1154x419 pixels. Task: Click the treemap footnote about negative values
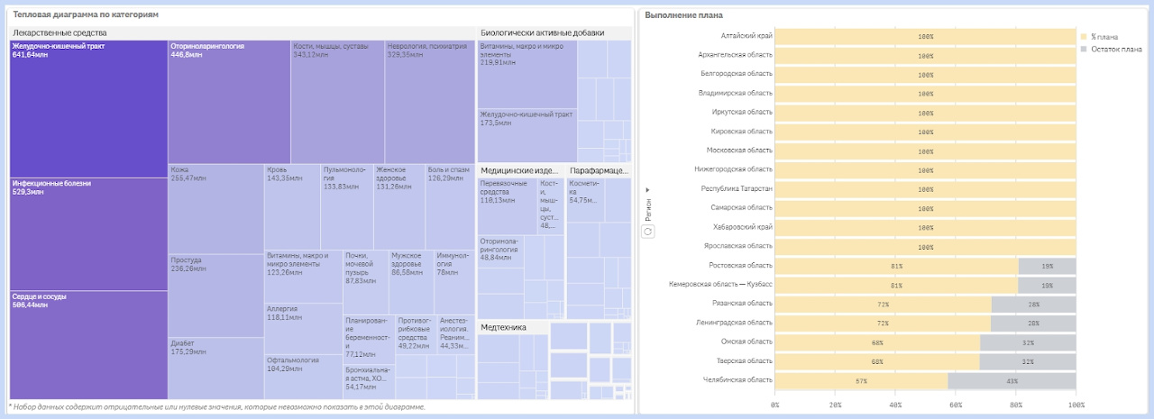coord(216,407)
